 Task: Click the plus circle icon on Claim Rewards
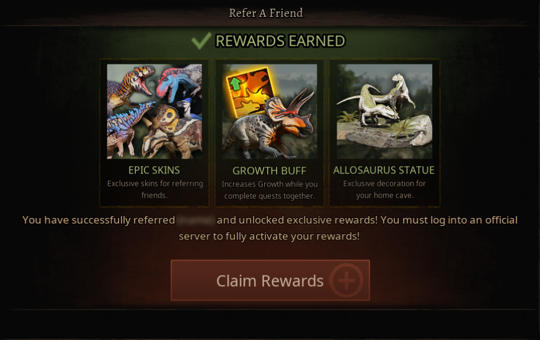pyautogui.click(x=346, y=281)
